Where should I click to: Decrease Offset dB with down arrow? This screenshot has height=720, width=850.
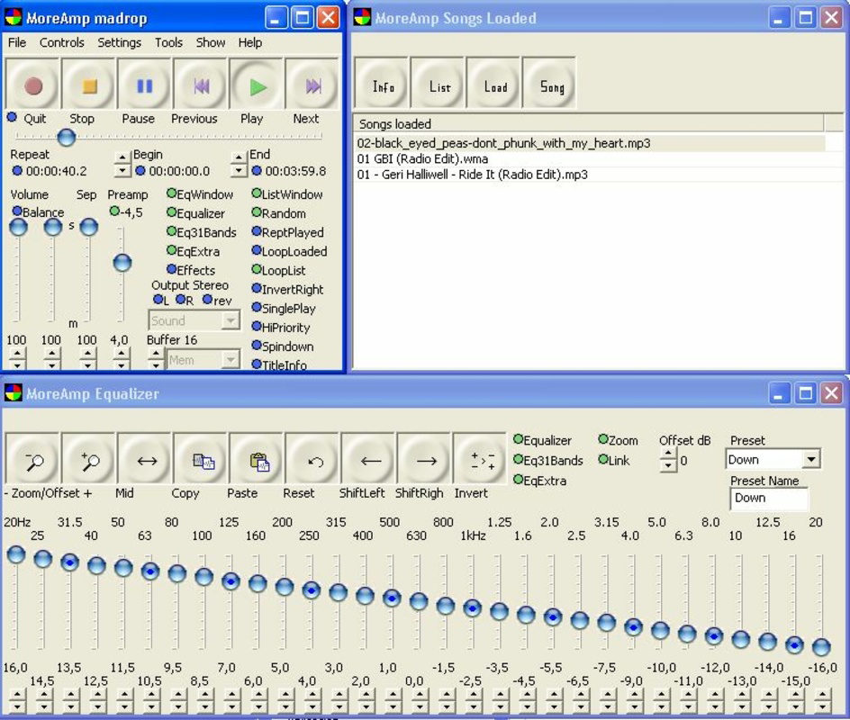668,465
